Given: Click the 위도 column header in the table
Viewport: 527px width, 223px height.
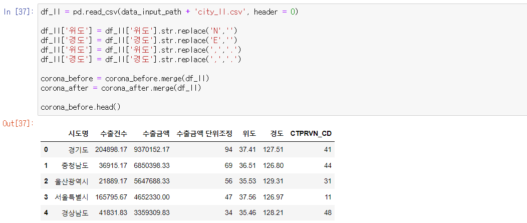Looking at the screenshot, I should (x=249, y=133).
